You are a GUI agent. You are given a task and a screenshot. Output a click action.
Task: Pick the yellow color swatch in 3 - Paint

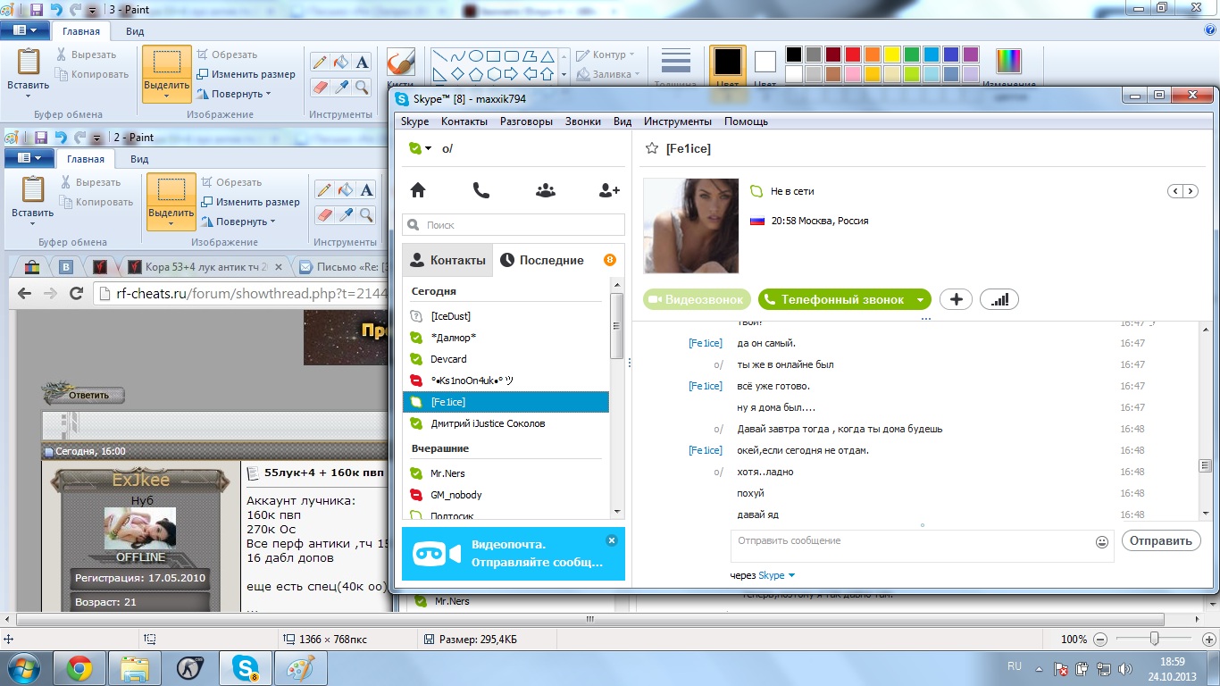(891, 54)
